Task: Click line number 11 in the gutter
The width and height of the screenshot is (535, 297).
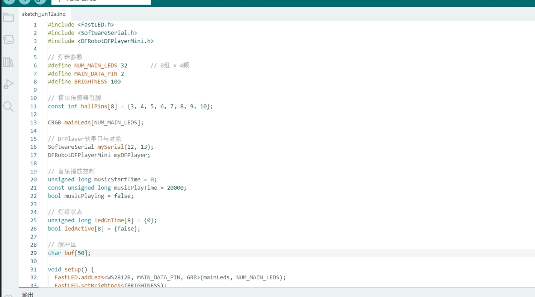Action: (34, 106)
